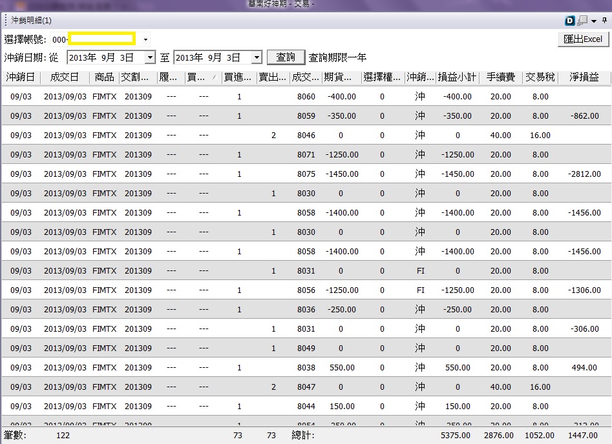Open the end date calendar dropdown

257,57
